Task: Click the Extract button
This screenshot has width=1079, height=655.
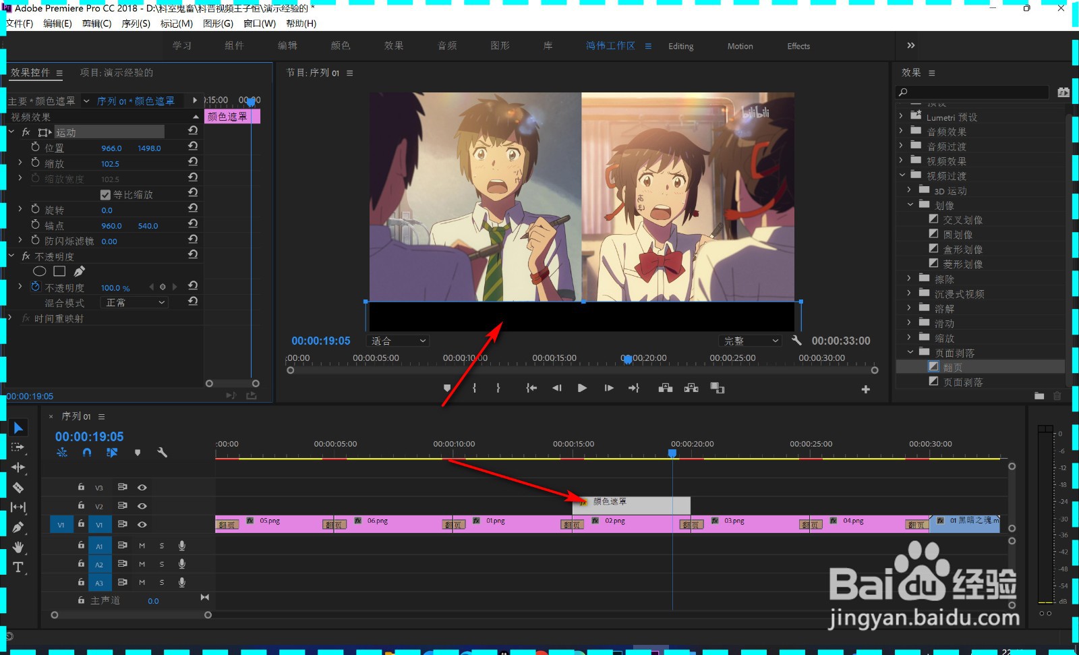Action: point(691,388)
